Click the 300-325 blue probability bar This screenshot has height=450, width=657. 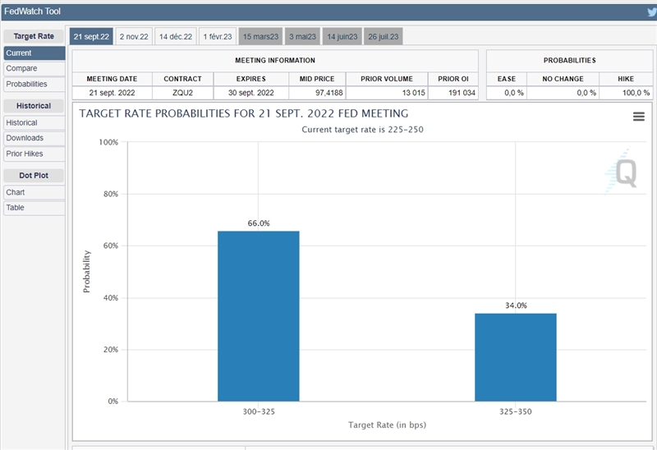click(258, 316)
